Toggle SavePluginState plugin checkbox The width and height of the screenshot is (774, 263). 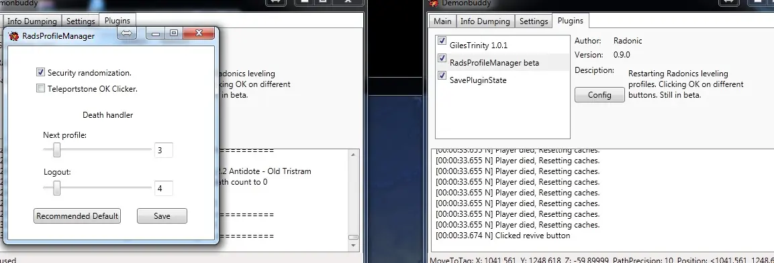pos(442,76)
